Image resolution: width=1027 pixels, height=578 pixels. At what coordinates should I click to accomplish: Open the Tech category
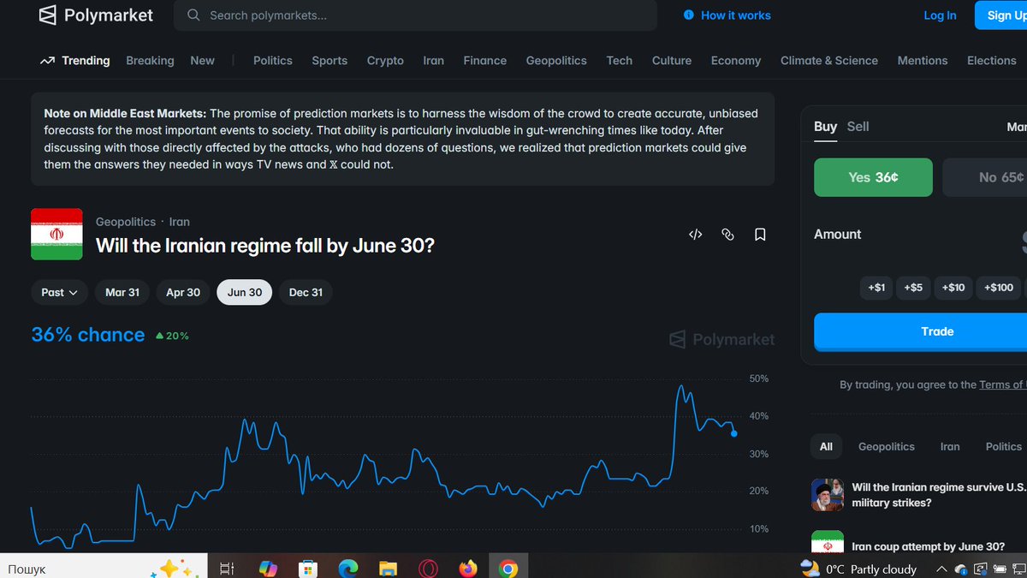[620, 61]
